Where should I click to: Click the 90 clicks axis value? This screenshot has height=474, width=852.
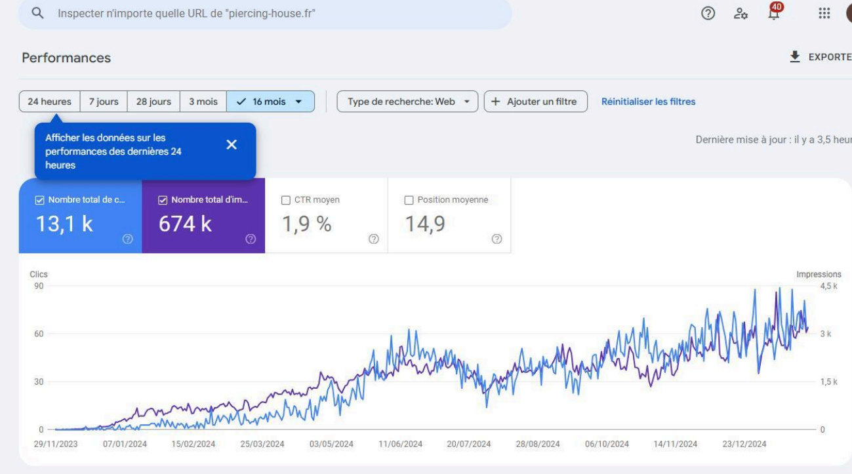click(39, 286)
